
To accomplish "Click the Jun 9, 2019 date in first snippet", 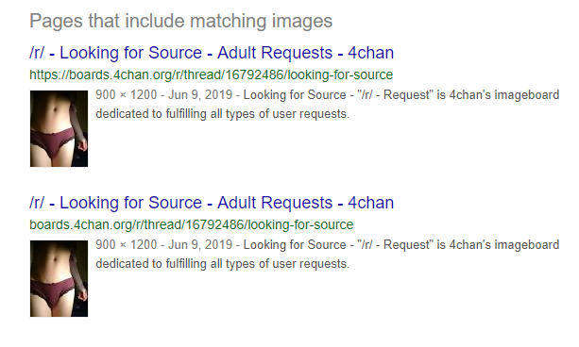I will click(200, 95).
